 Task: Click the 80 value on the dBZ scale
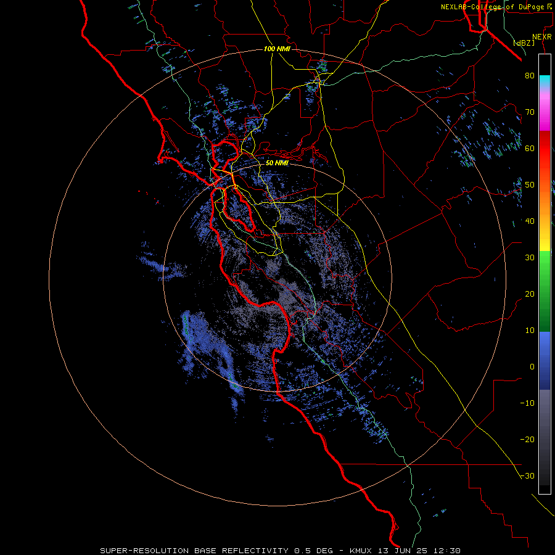(x=530, y=75)
